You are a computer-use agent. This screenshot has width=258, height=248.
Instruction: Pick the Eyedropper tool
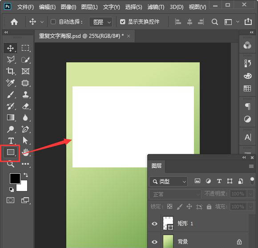click(11, 83)
